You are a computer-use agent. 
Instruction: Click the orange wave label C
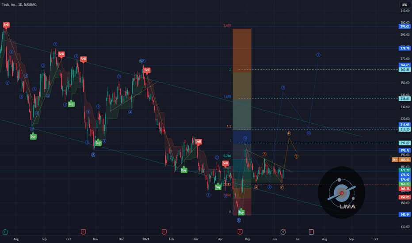pos(282,188)
